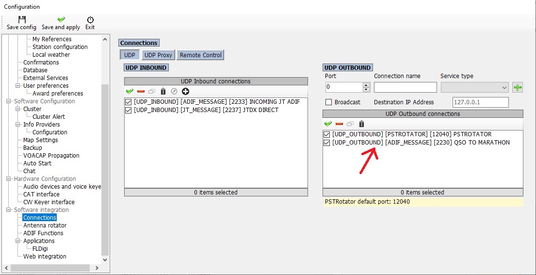This screenshot has width=536, height=275.
Task: Open Confirmations settings in the tree
Action: click(x=41, y=63)
